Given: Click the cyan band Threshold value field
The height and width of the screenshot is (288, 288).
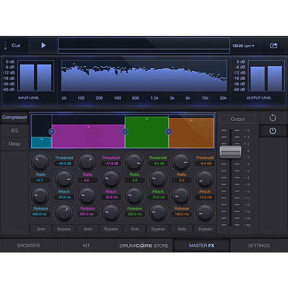Looking at the screenshot, I should click(x=63, y=163).
